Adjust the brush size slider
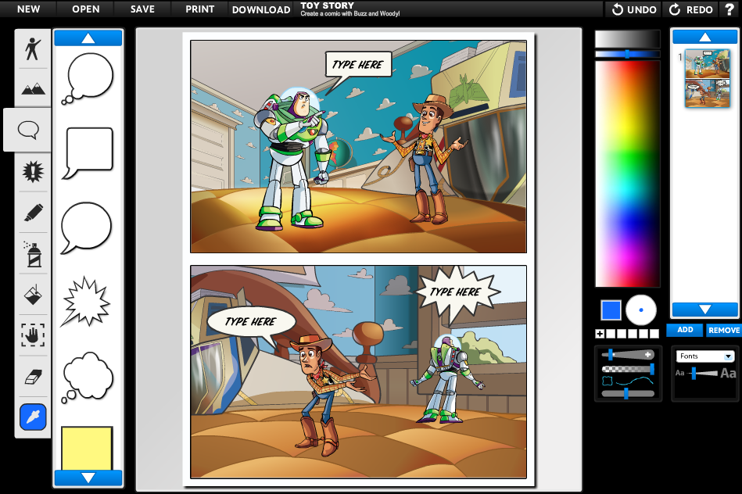The image size is (742, 494). click(628, 354)
